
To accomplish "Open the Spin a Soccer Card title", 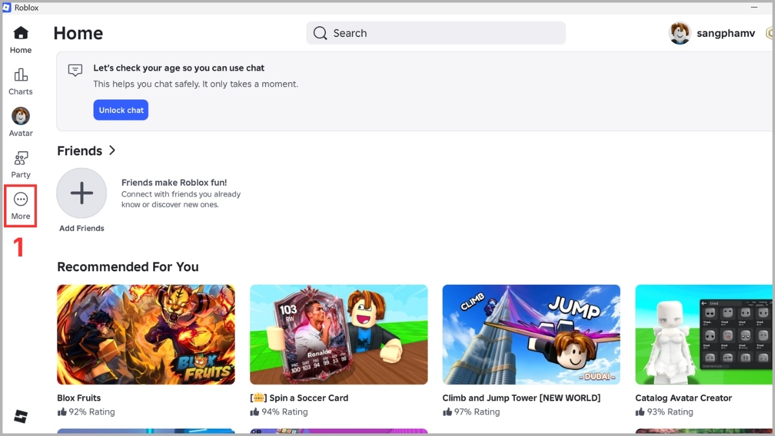I will pyautogui.click(x=299, y=398).
